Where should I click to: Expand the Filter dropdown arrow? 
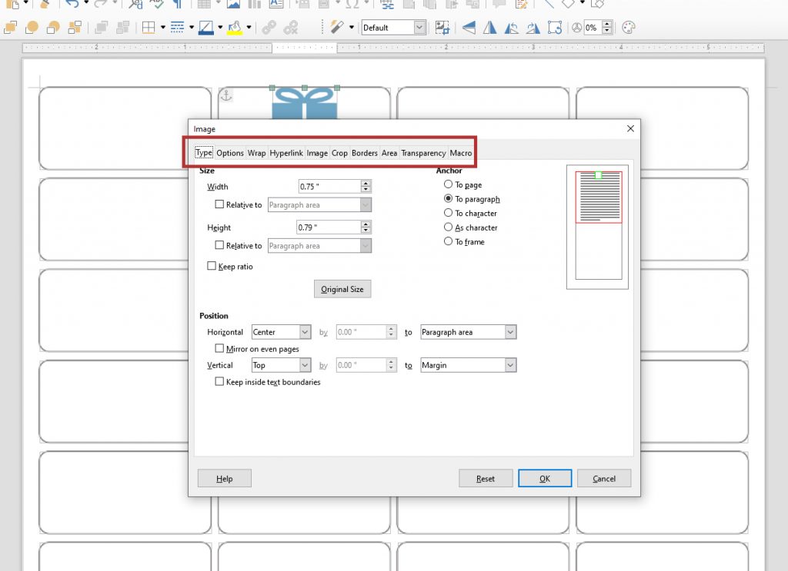pos(351,28)
